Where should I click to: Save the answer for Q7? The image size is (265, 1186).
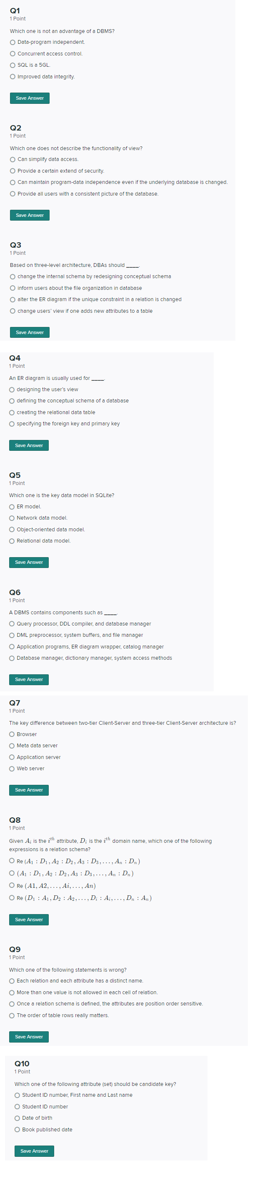click(28, 789)
